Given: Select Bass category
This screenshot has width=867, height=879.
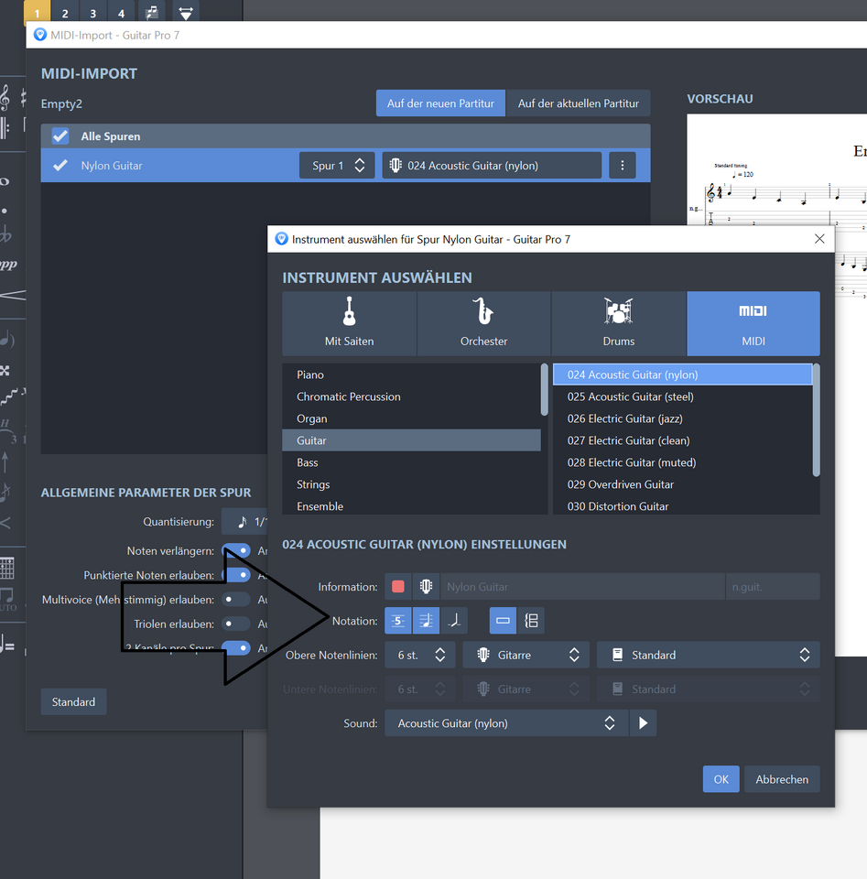Looking at the screenshot, I should coord(411,462).
